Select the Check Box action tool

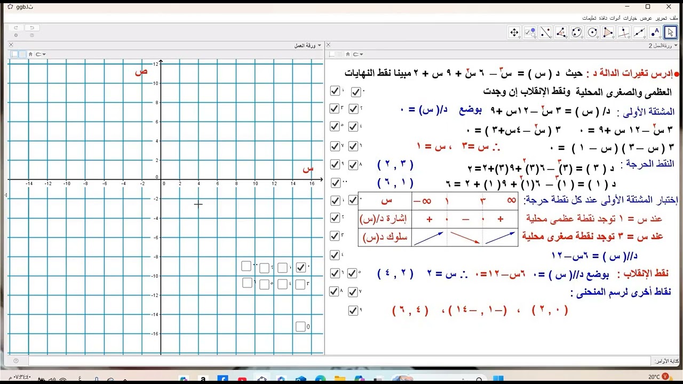point(530,33)
